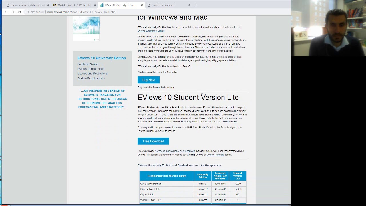Click the Workfile Page Limit row label
This screenshot has width=366, height=206.
[x=150, y=200]
